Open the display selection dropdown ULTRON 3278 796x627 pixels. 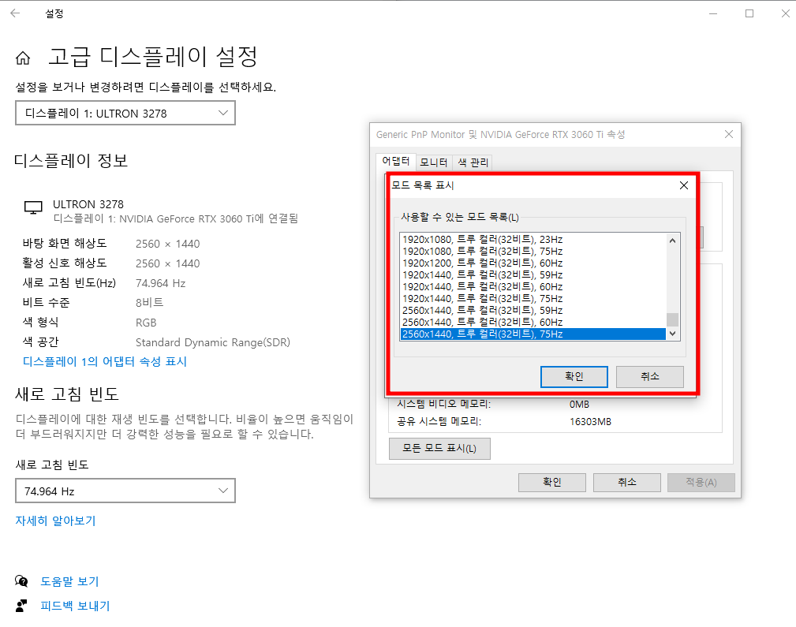[125, 113]
